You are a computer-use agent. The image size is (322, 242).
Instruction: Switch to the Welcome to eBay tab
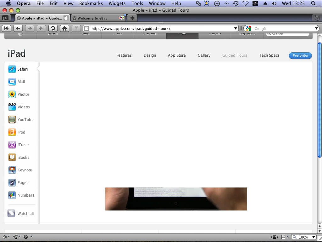[98, 18]
